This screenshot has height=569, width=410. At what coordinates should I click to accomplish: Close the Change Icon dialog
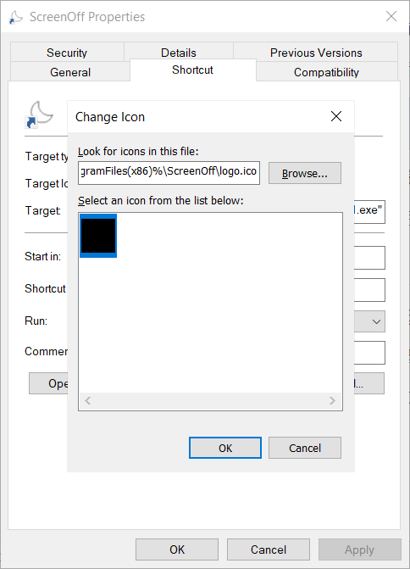tap(336, 116)
